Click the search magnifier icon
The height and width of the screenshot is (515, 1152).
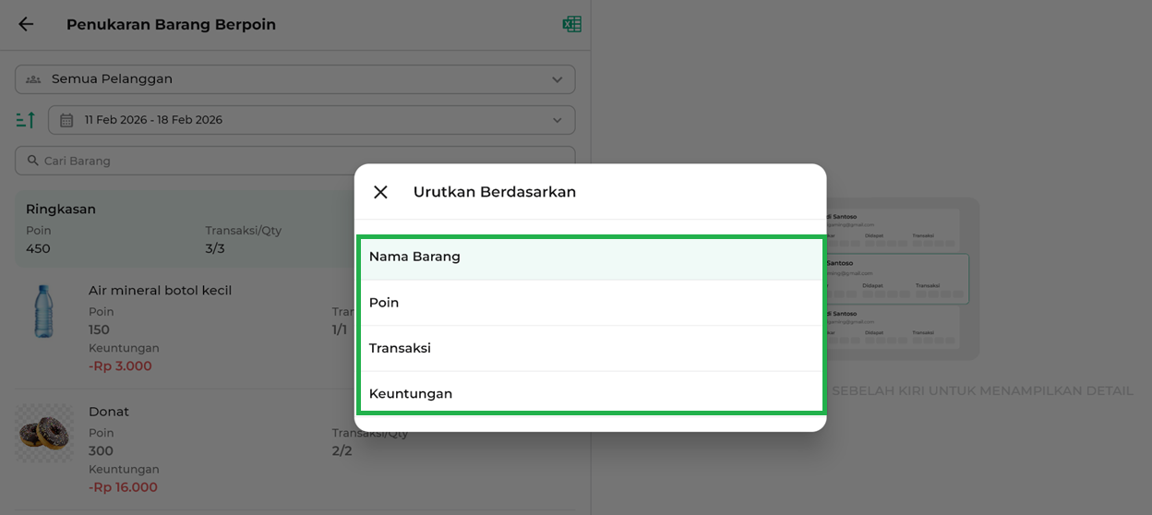pos(33,161)
